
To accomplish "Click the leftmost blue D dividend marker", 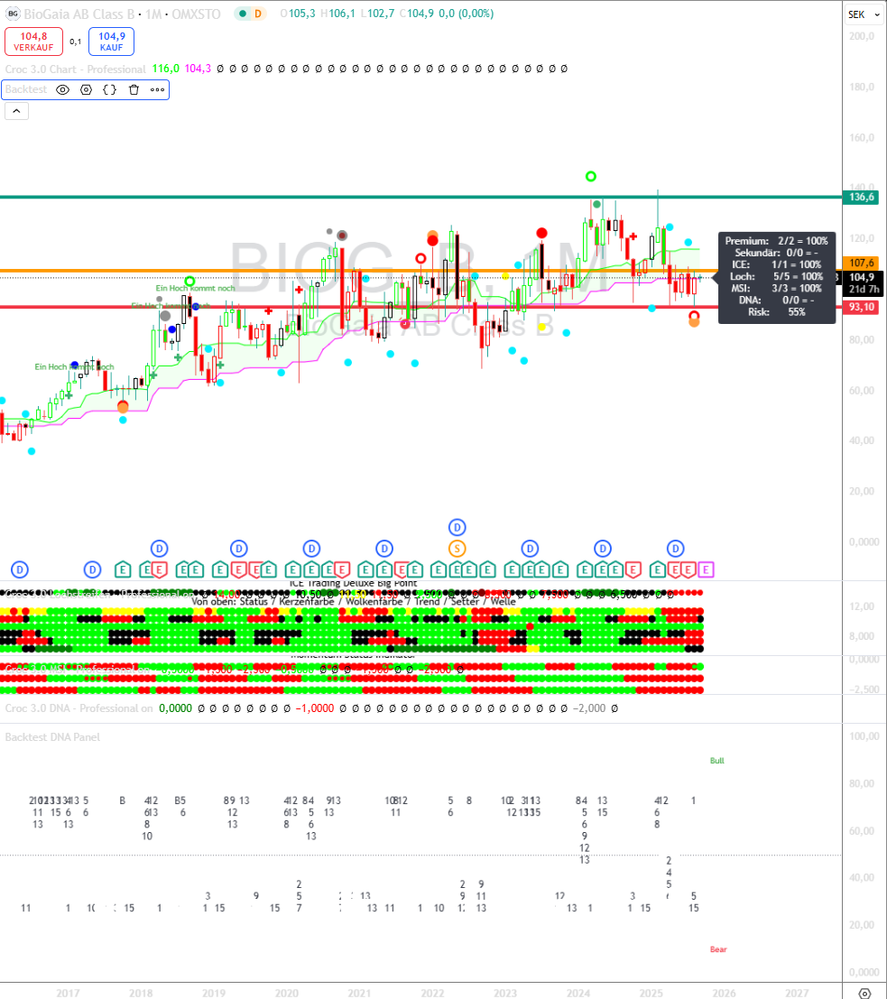I will coord(20,569).
